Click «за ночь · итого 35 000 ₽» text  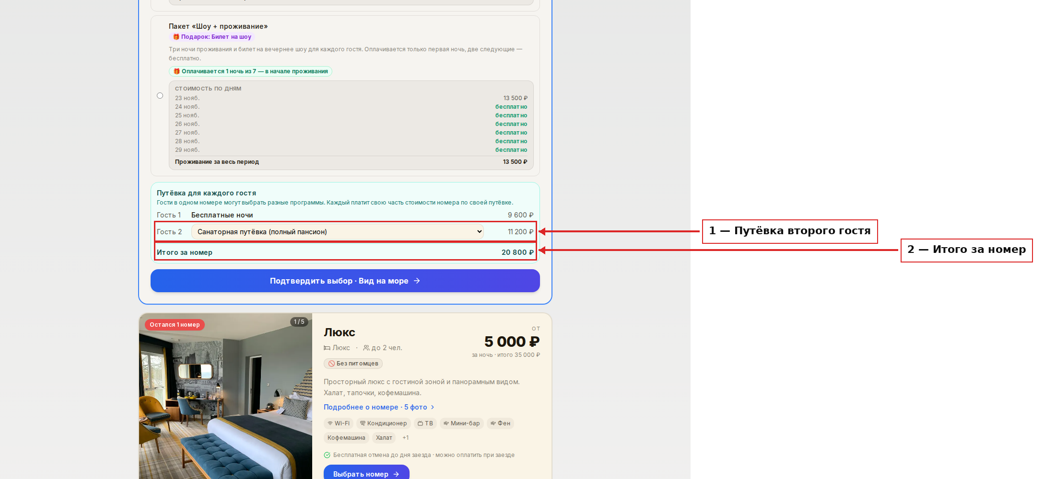coord(506,355)
